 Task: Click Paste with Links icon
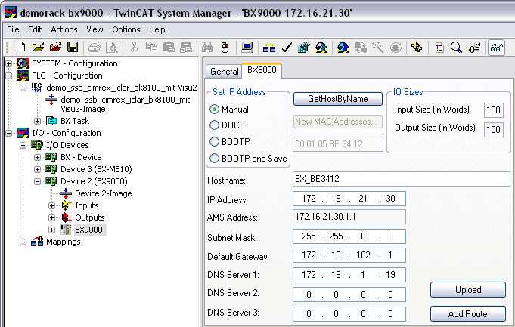(186, 48)
